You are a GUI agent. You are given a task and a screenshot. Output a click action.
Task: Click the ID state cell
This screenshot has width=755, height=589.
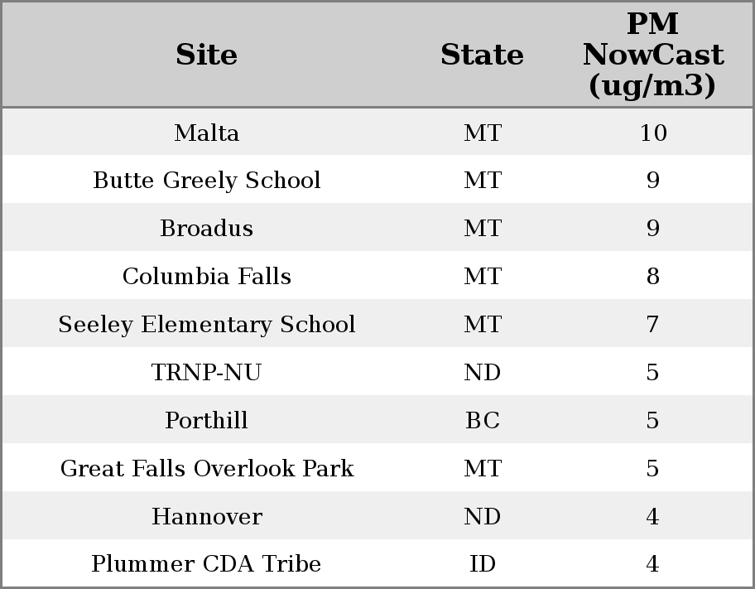point(482,564)
